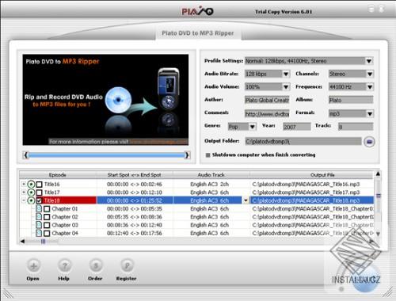Select the Title16 row label
This screenshot has width=396, height=301.
click(51, 184)
